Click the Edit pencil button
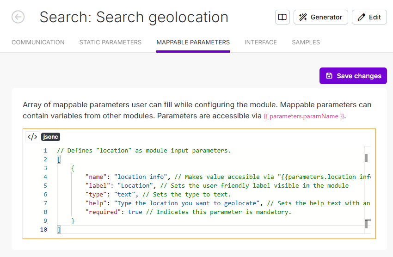The width and height of the screenshot is (393, 257). (369, 17)
